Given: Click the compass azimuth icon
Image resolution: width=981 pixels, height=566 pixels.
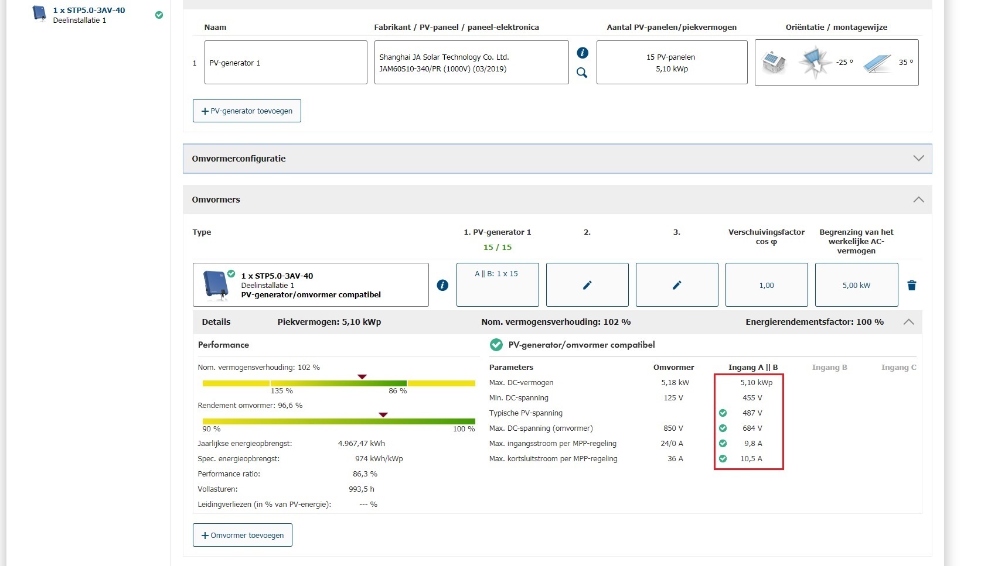Looking at the screenshot, I should click(815, 62).
